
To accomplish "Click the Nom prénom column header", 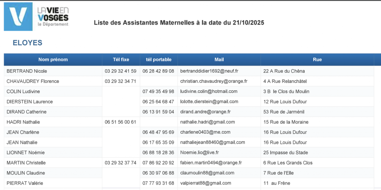I will 53,60.
